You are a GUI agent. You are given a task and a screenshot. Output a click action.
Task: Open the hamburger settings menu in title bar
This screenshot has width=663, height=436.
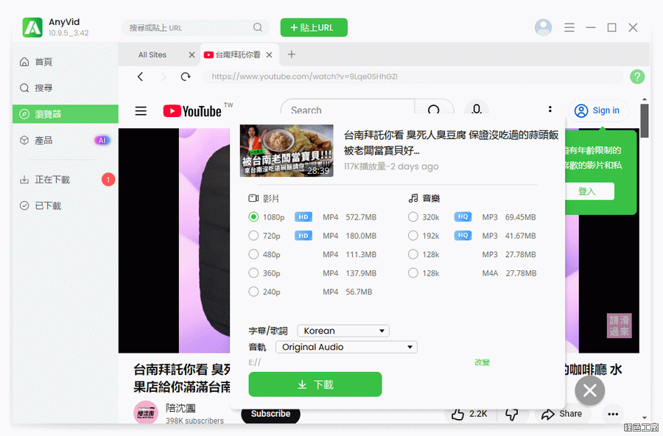coord(569,28)
